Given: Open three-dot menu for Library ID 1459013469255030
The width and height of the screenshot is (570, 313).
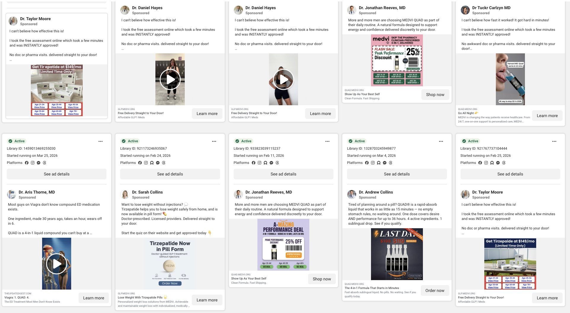Looking at the screenshot, I should coord(101,141).
